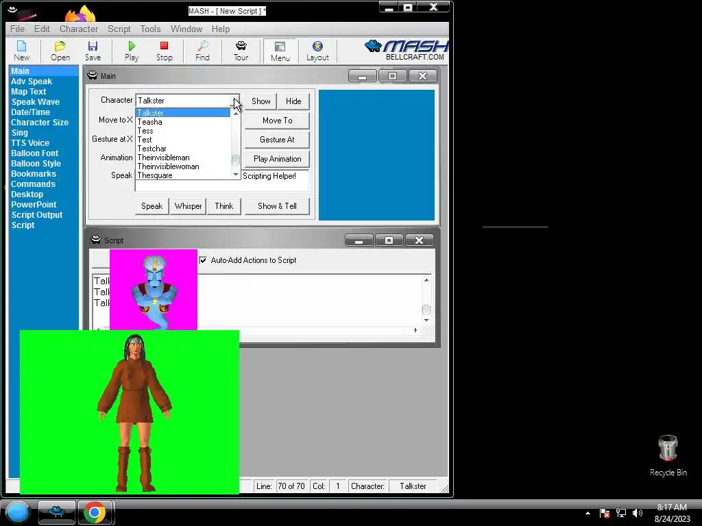Click the clock showing 8:17 AM
Screen dimensions: 702x526
pyautogui.click(x=672, y=508)
